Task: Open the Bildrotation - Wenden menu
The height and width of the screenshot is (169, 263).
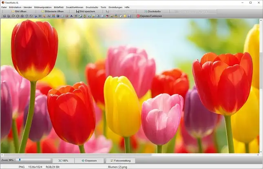Action: (20, 7)
